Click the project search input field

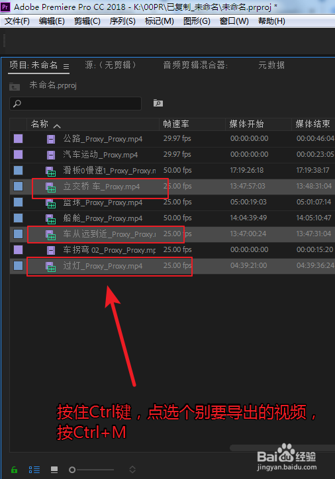75,104
